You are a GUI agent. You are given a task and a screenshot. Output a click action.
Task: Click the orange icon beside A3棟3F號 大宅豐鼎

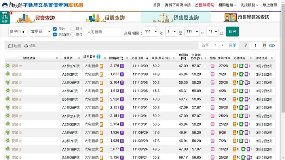coord(101,74)
